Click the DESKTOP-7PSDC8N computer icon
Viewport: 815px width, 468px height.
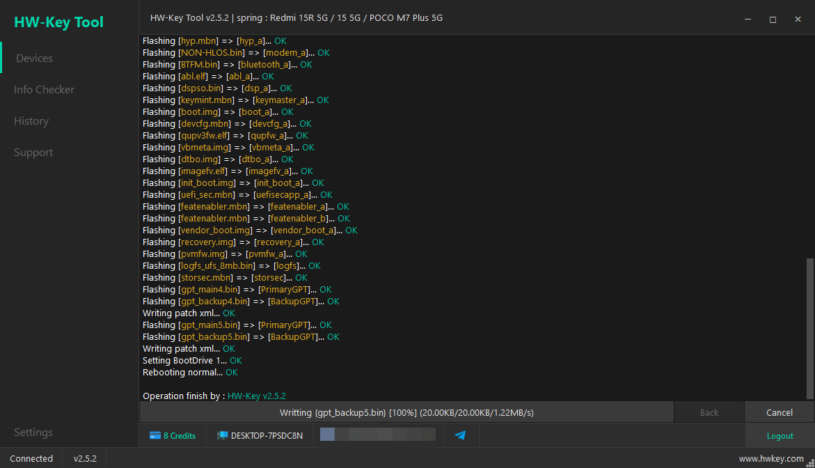click(x=223, y=436)
